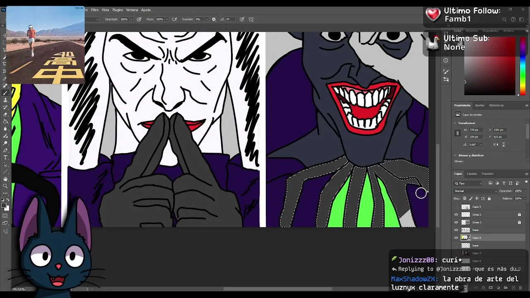Viewport: 530px width, 298px height.
Task: Click the Quick Mask mode icon
Action: pos(5,216)
